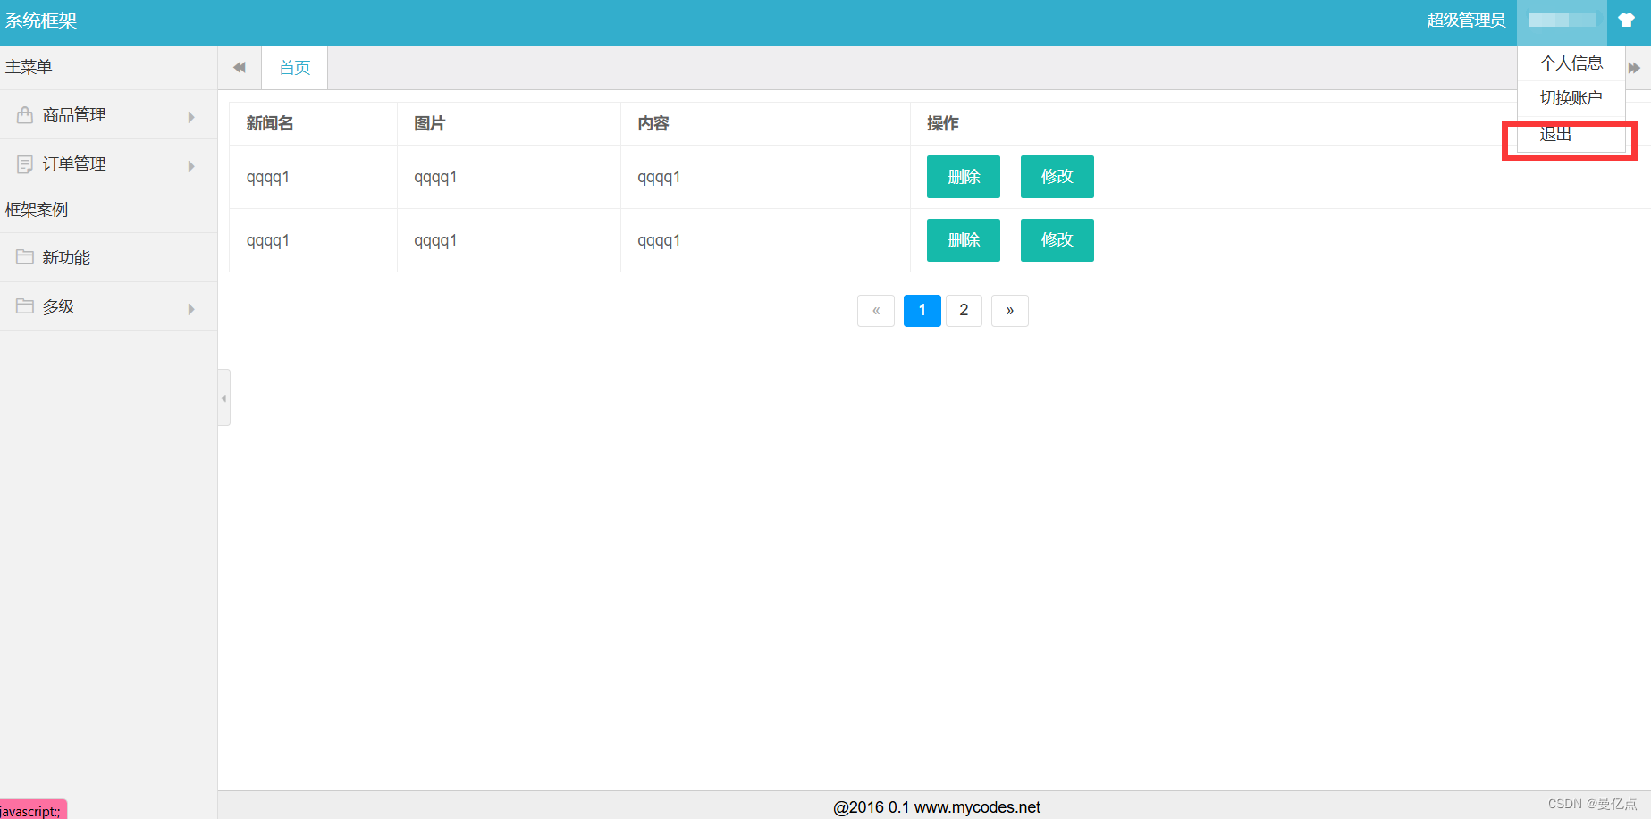
Task: Click the footer text www.mycodes.net
Action: pos(977,807)
